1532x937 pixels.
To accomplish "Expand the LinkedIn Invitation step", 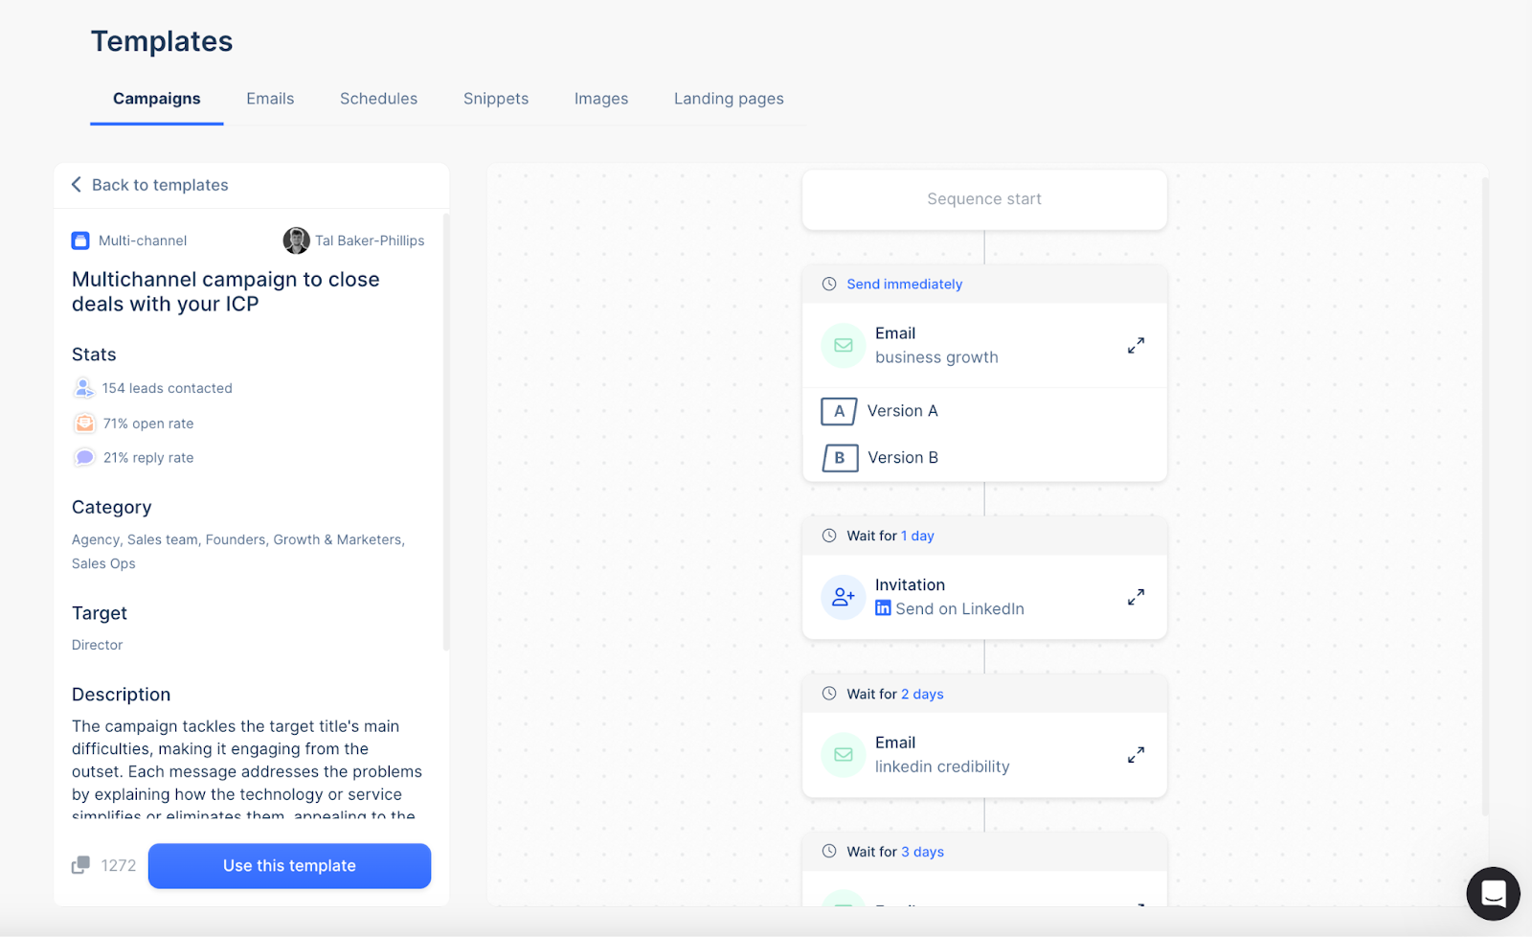I will [1136, 597].
